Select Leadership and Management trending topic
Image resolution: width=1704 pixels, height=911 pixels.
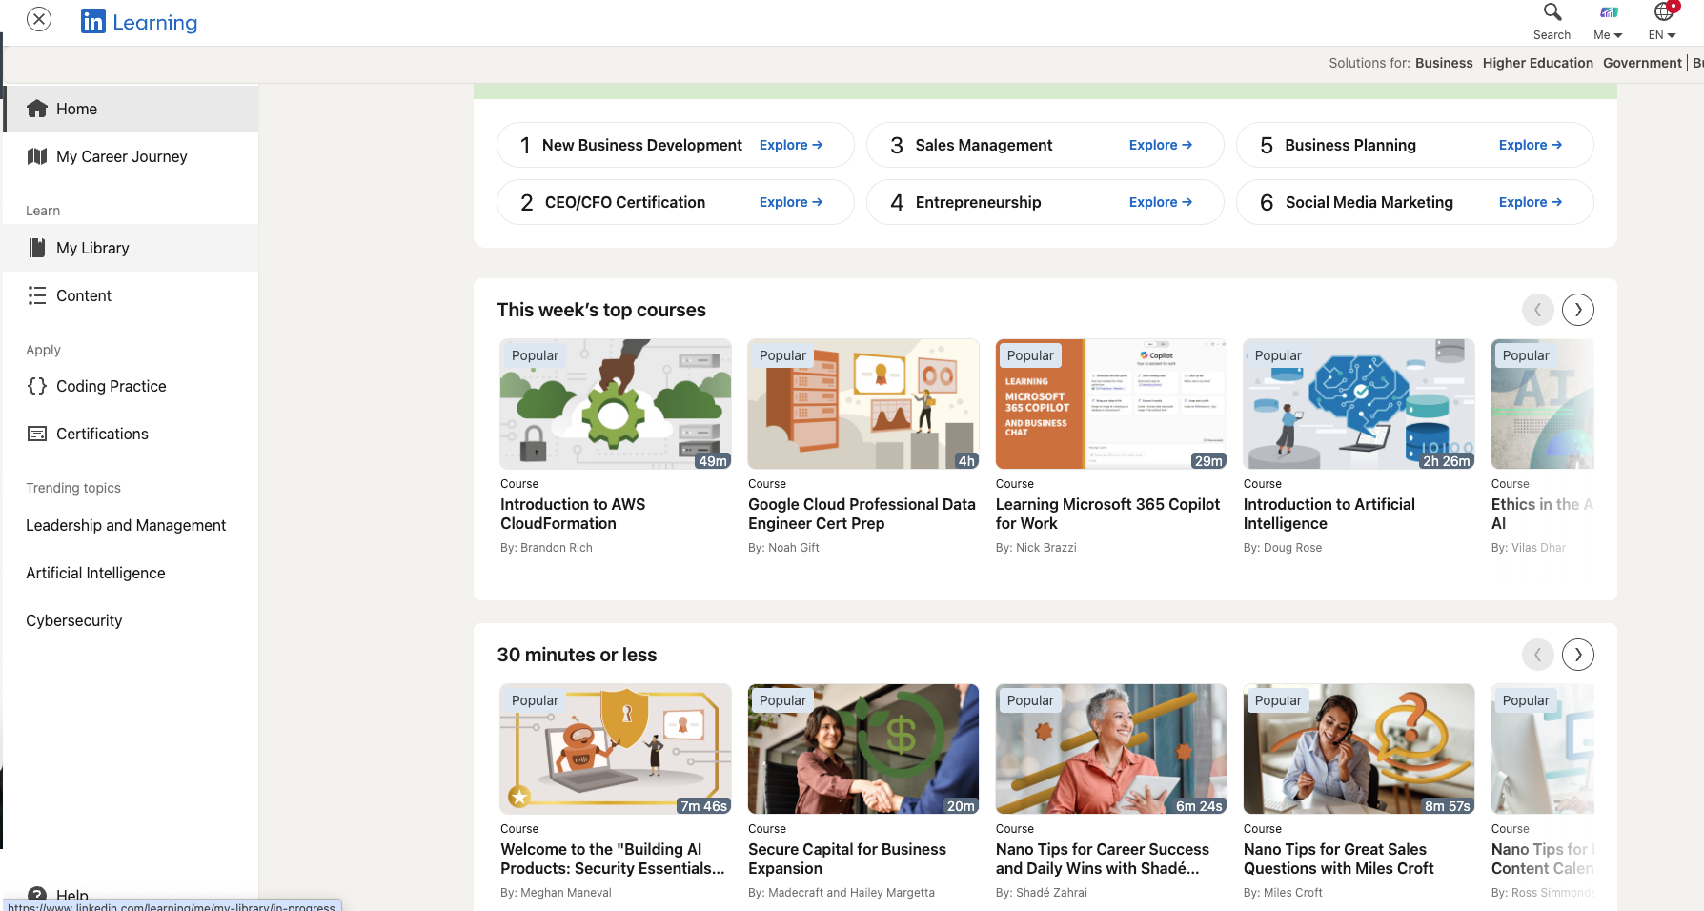(126, 525)
